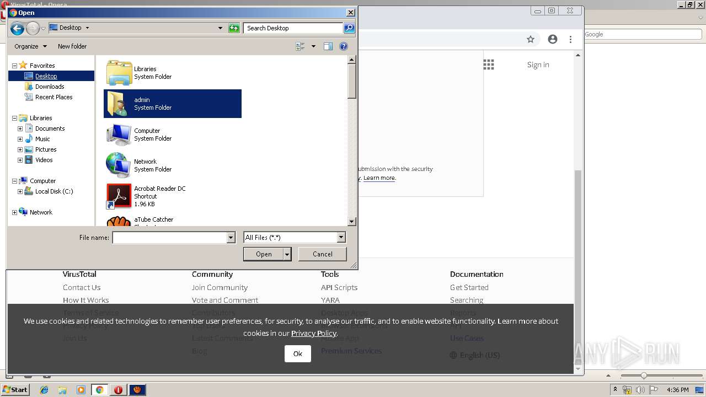
Task: Open the Privacy Policy link in banner
Action: pyautogui.click(x=314, y=333)
